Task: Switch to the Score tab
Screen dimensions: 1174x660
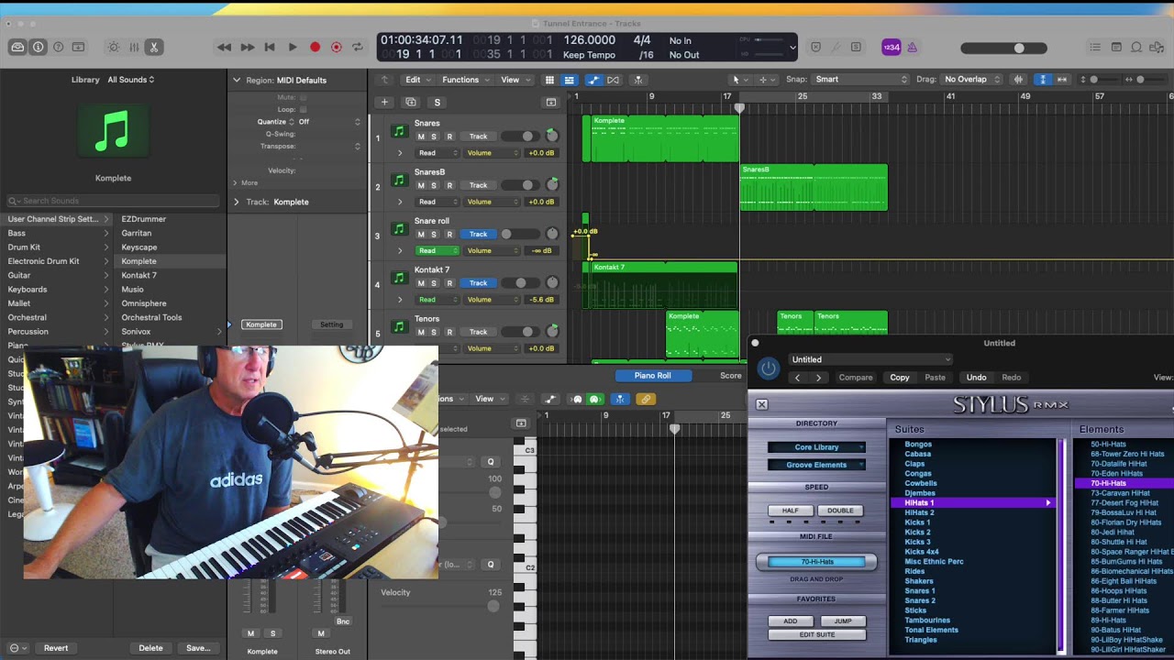Action: [730, 376]
